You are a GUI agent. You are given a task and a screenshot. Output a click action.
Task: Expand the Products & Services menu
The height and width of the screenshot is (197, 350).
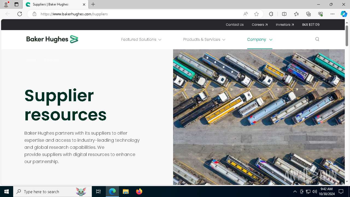(x=204, y=39)
